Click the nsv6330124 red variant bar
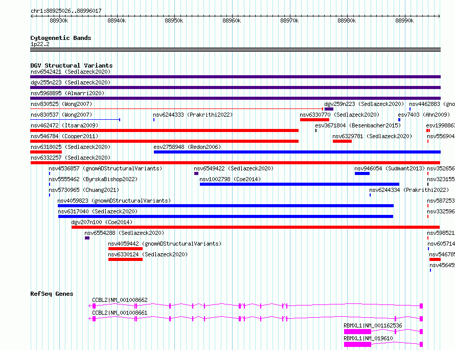The height and width of the screenshot is (350, 455). click(x=125, y=259)
